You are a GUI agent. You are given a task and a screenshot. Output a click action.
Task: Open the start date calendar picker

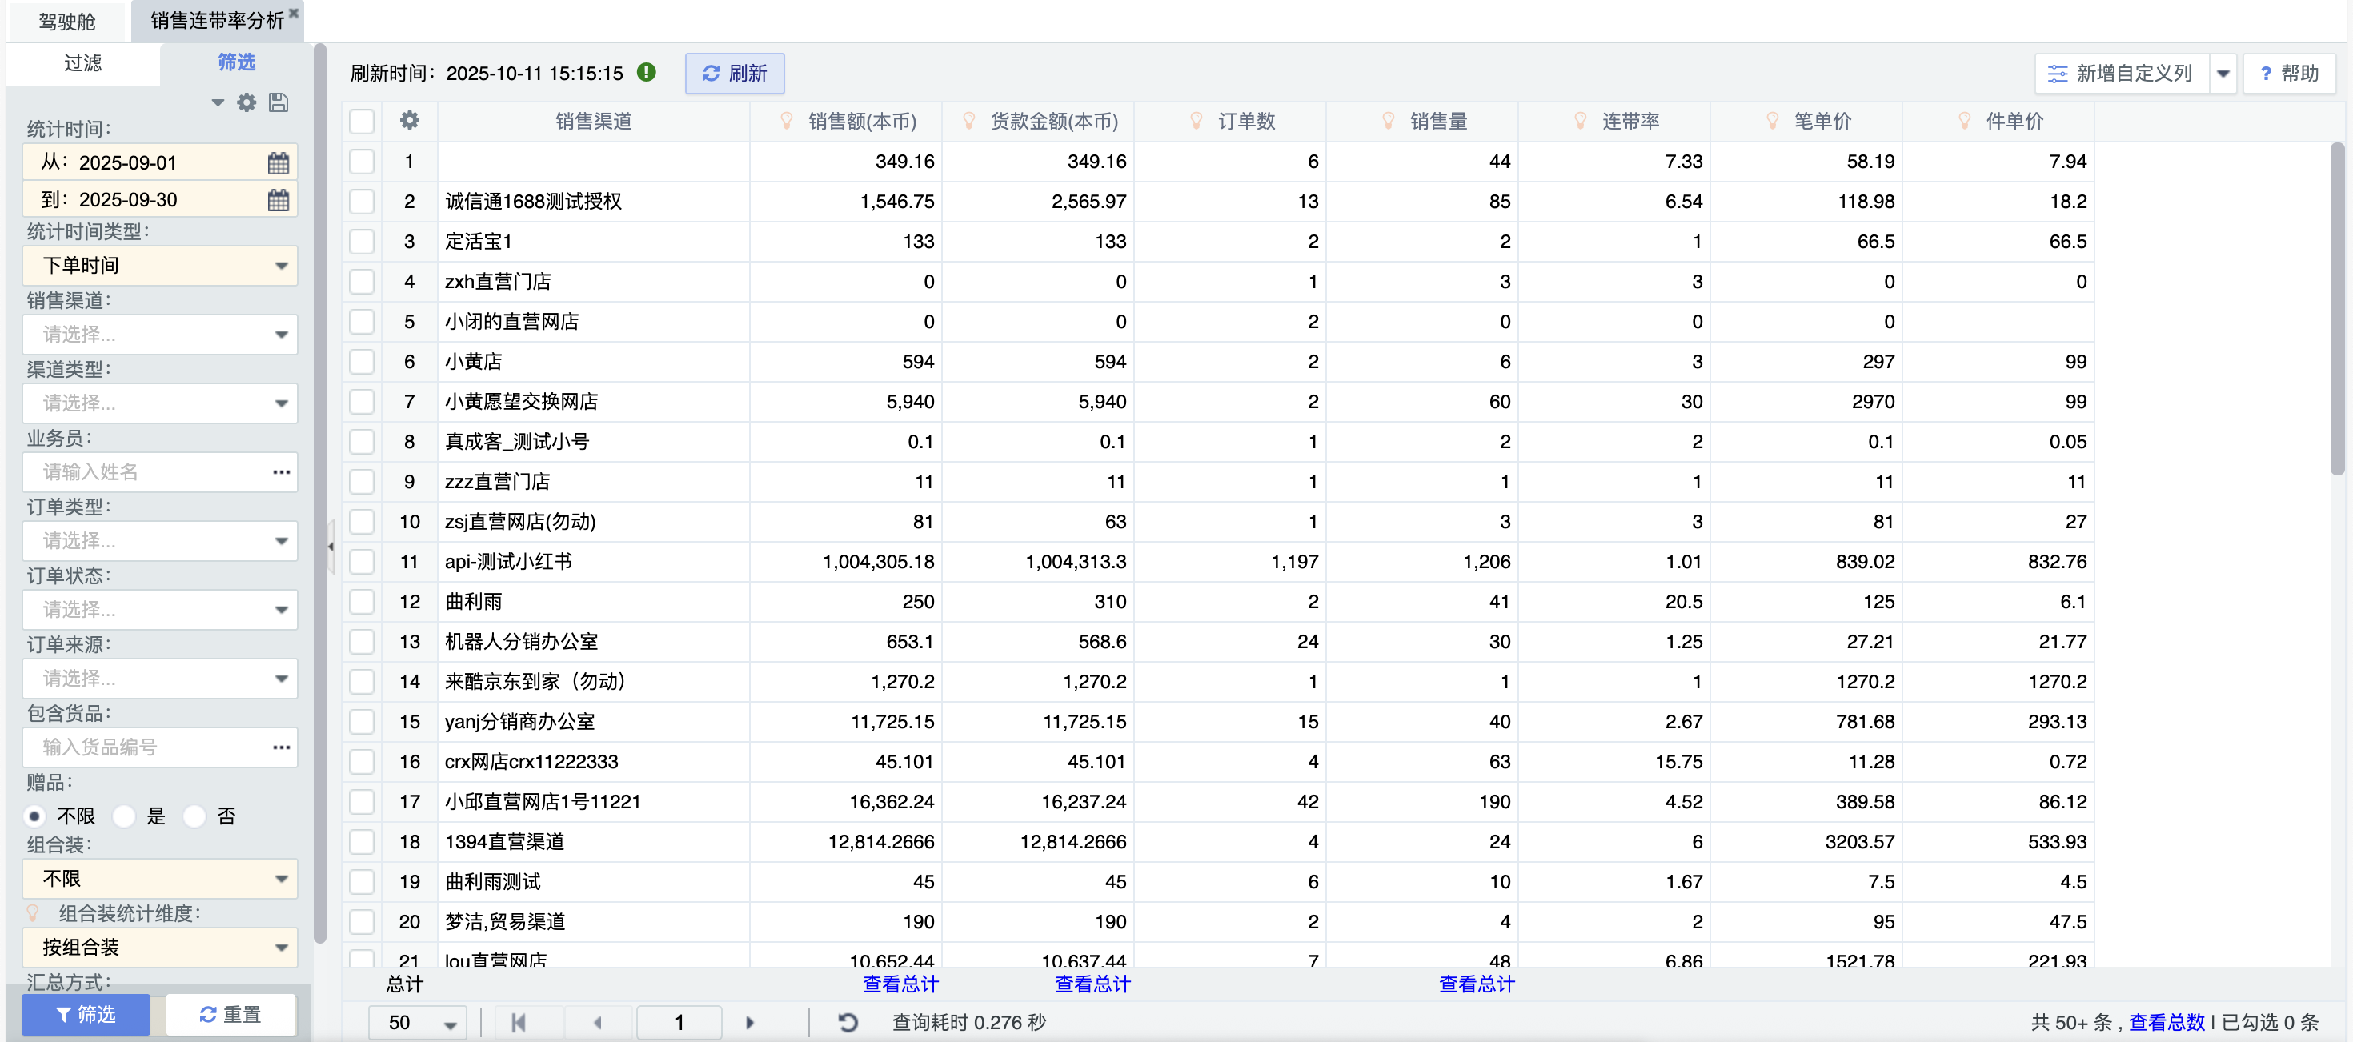tap(278, 162)
